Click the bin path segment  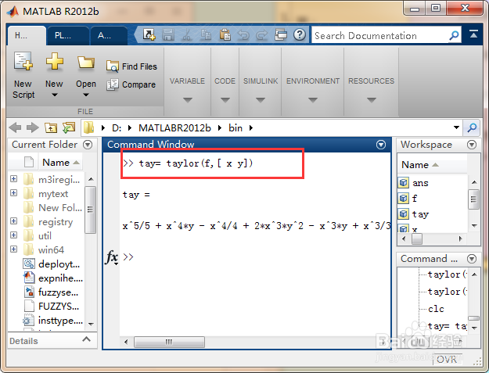click(236, 127)
